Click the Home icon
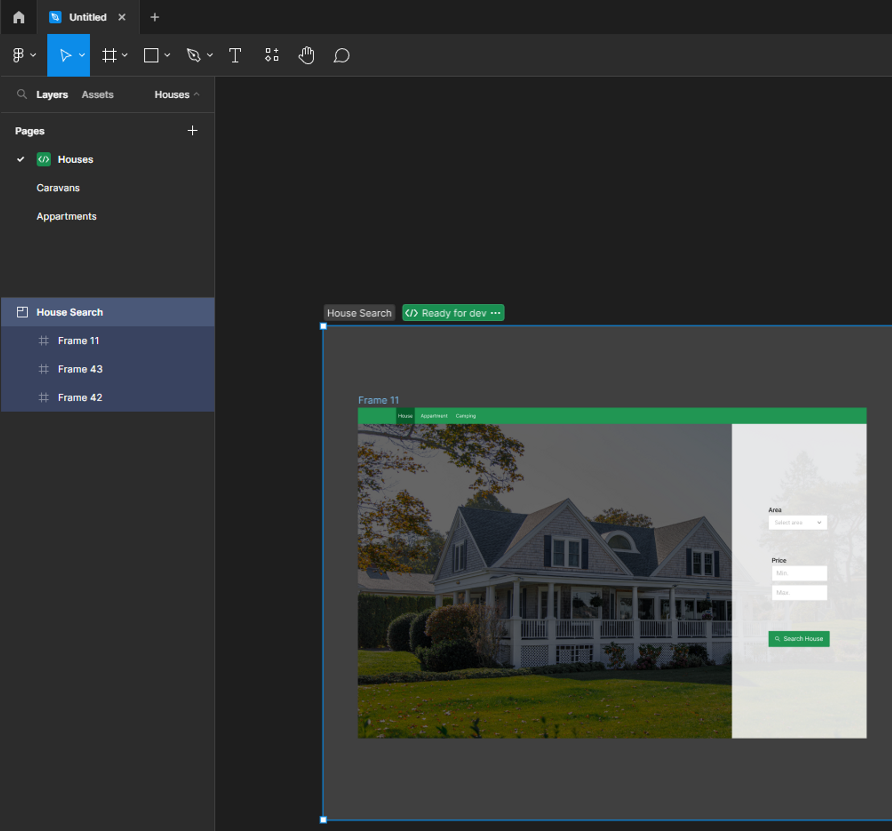This screenshot has width=892, height=831. coord(18,17)
